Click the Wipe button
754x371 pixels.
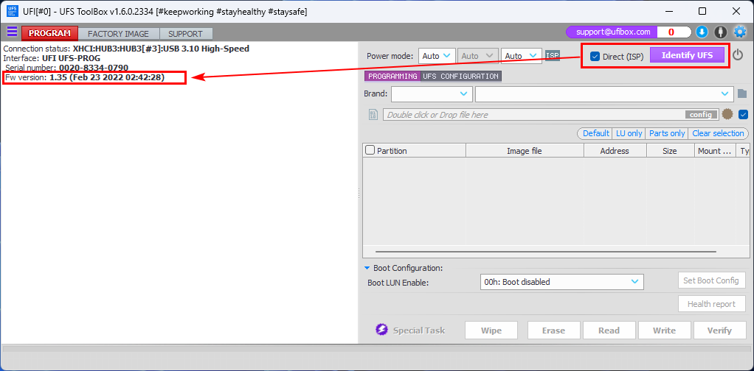(491, 331)
